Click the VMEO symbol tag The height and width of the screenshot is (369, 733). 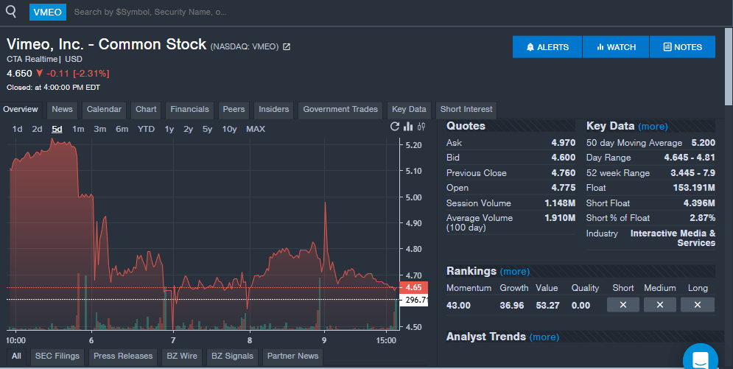click(x=48, y=12)
